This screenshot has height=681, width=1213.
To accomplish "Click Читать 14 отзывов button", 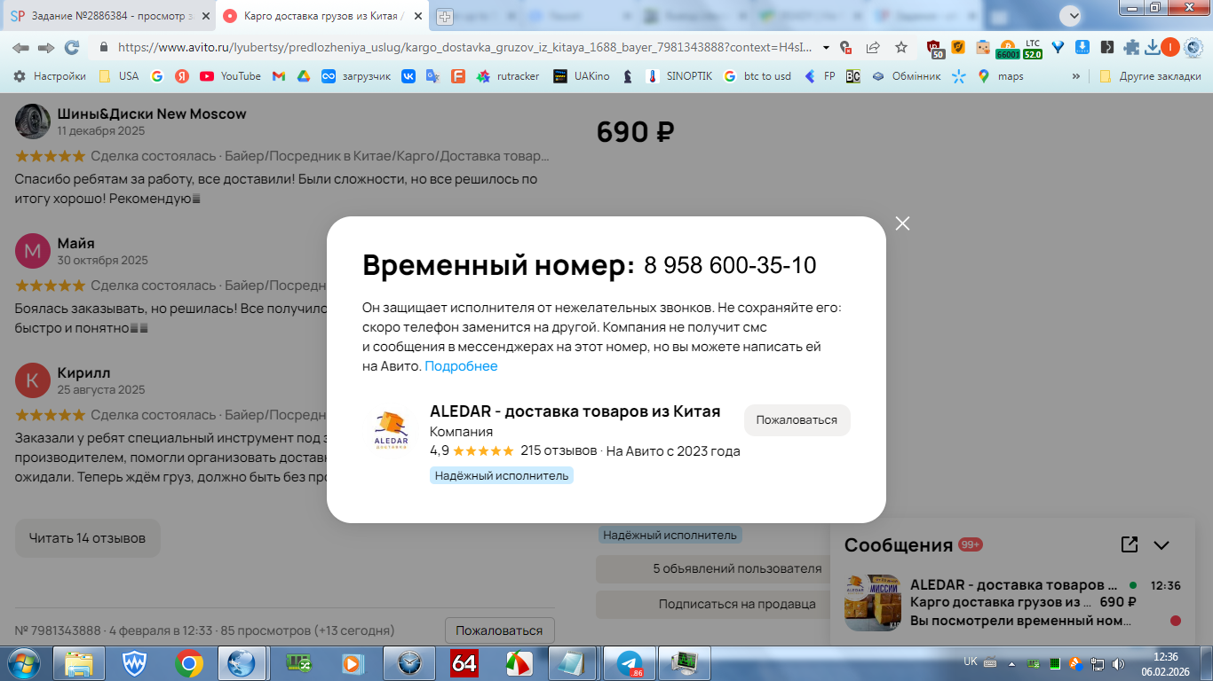I will (87, 538).
